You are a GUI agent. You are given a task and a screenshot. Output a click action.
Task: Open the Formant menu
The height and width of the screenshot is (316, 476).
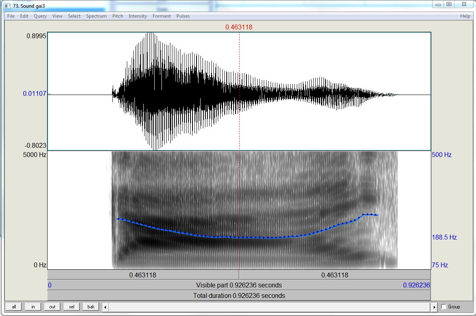pos(161,16)
